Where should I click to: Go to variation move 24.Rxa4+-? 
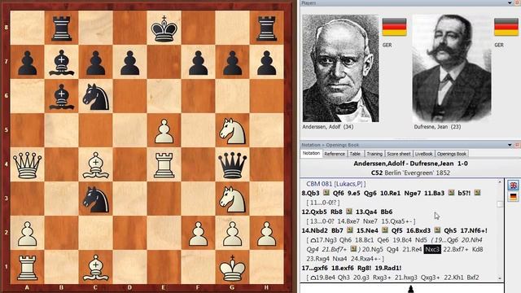coord(366,259)
